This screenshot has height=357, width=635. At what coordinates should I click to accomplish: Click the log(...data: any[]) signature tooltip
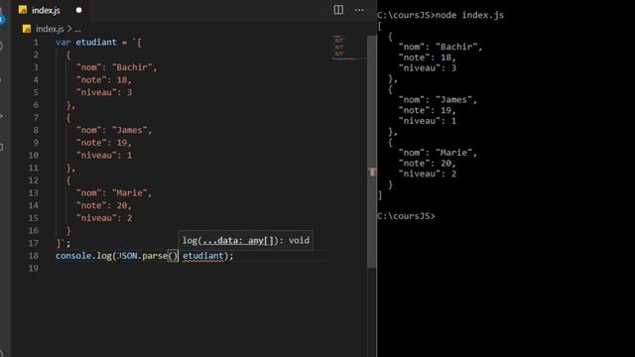click(x=245, y=240)
